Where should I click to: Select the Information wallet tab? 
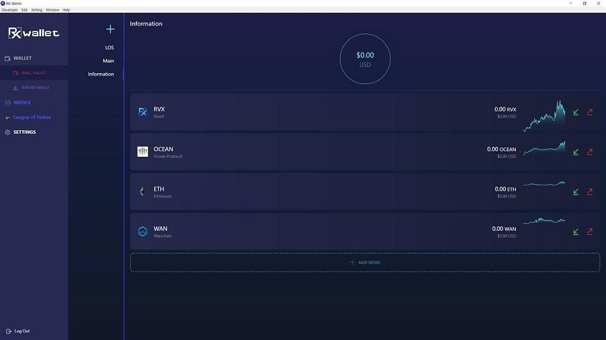pos(101,74)
